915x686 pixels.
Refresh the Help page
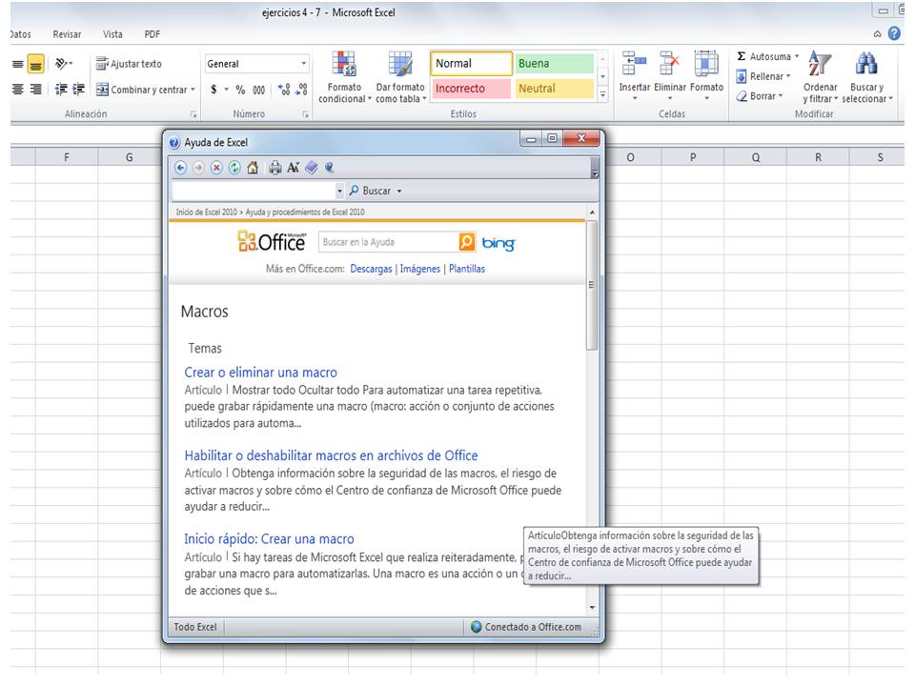[x=234, y=167]
